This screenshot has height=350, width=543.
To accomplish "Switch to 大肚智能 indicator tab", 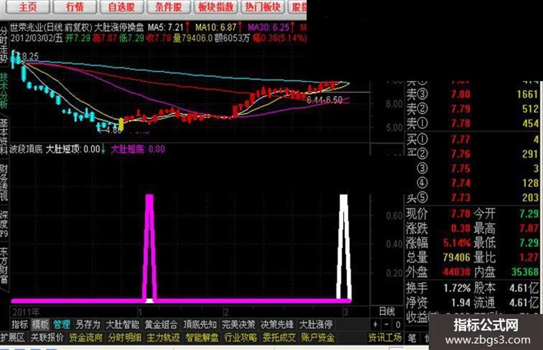I will [122, 325].
